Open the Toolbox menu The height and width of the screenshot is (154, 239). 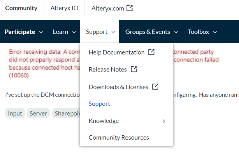(199, 32)
